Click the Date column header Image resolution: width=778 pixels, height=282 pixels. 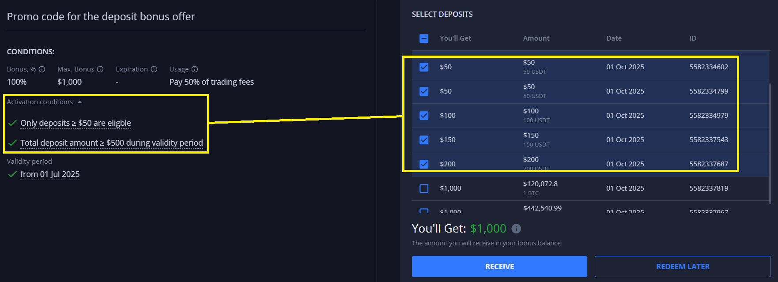click(614, 38)
